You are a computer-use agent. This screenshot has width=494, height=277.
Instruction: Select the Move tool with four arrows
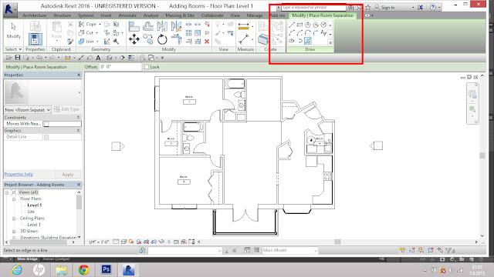coord(134,39)
